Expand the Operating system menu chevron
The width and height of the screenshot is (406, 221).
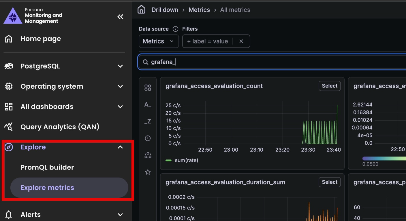120,86
